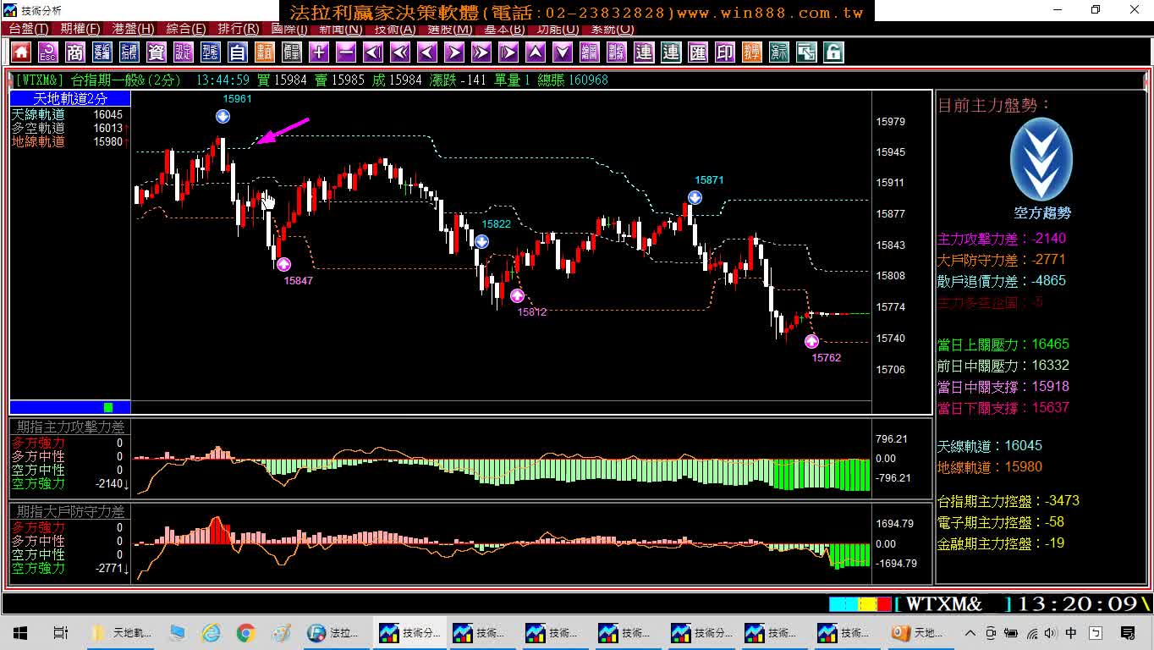
Task: Click the 資 info toolbar icon
Action: [x=156, y=52]
